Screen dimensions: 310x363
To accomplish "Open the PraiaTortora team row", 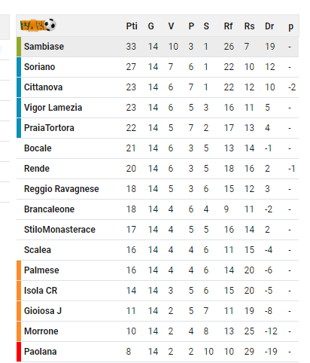I will [x=157, y=128].
